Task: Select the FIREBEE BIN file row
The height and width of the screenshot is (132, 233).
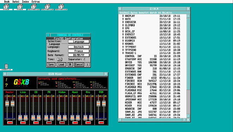Action: coord(153,81)
